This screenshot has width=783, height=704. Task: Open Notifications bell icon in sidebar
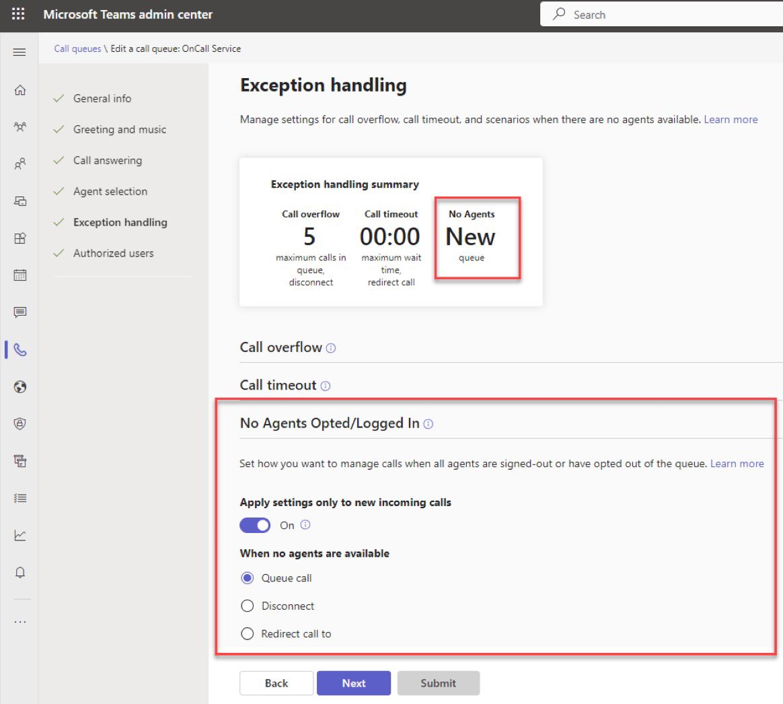tap(20, 573)
